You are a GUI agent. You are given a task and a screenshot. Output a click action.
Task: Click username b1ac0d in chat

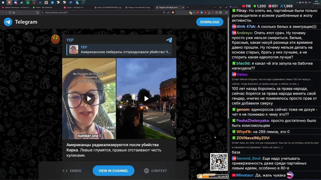(244, 63)
